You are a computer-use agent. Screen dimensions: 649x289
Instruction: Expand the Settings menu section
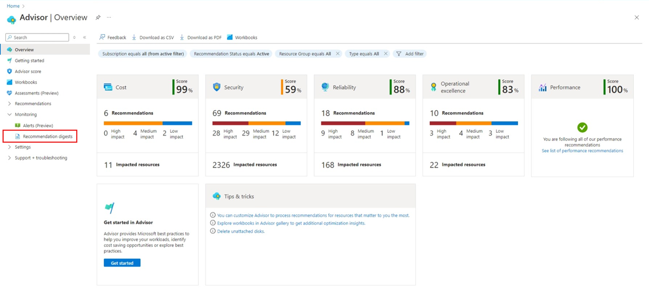coord(9,147)
